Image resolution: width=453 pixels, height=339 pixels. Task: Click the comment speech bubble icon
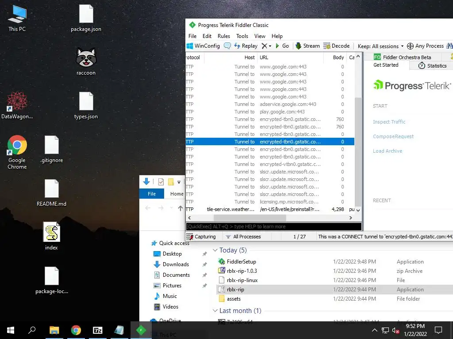(227, 46)
